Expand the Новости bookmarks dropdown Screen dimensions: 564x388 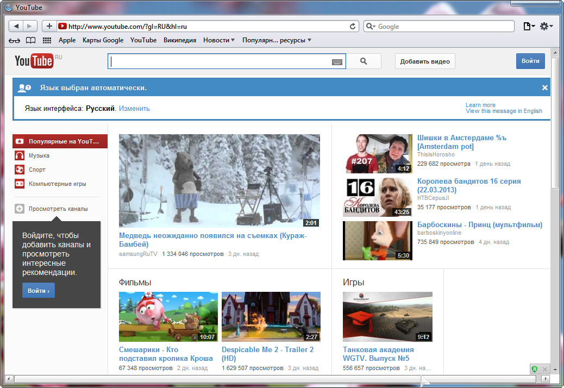pos(219,40)
